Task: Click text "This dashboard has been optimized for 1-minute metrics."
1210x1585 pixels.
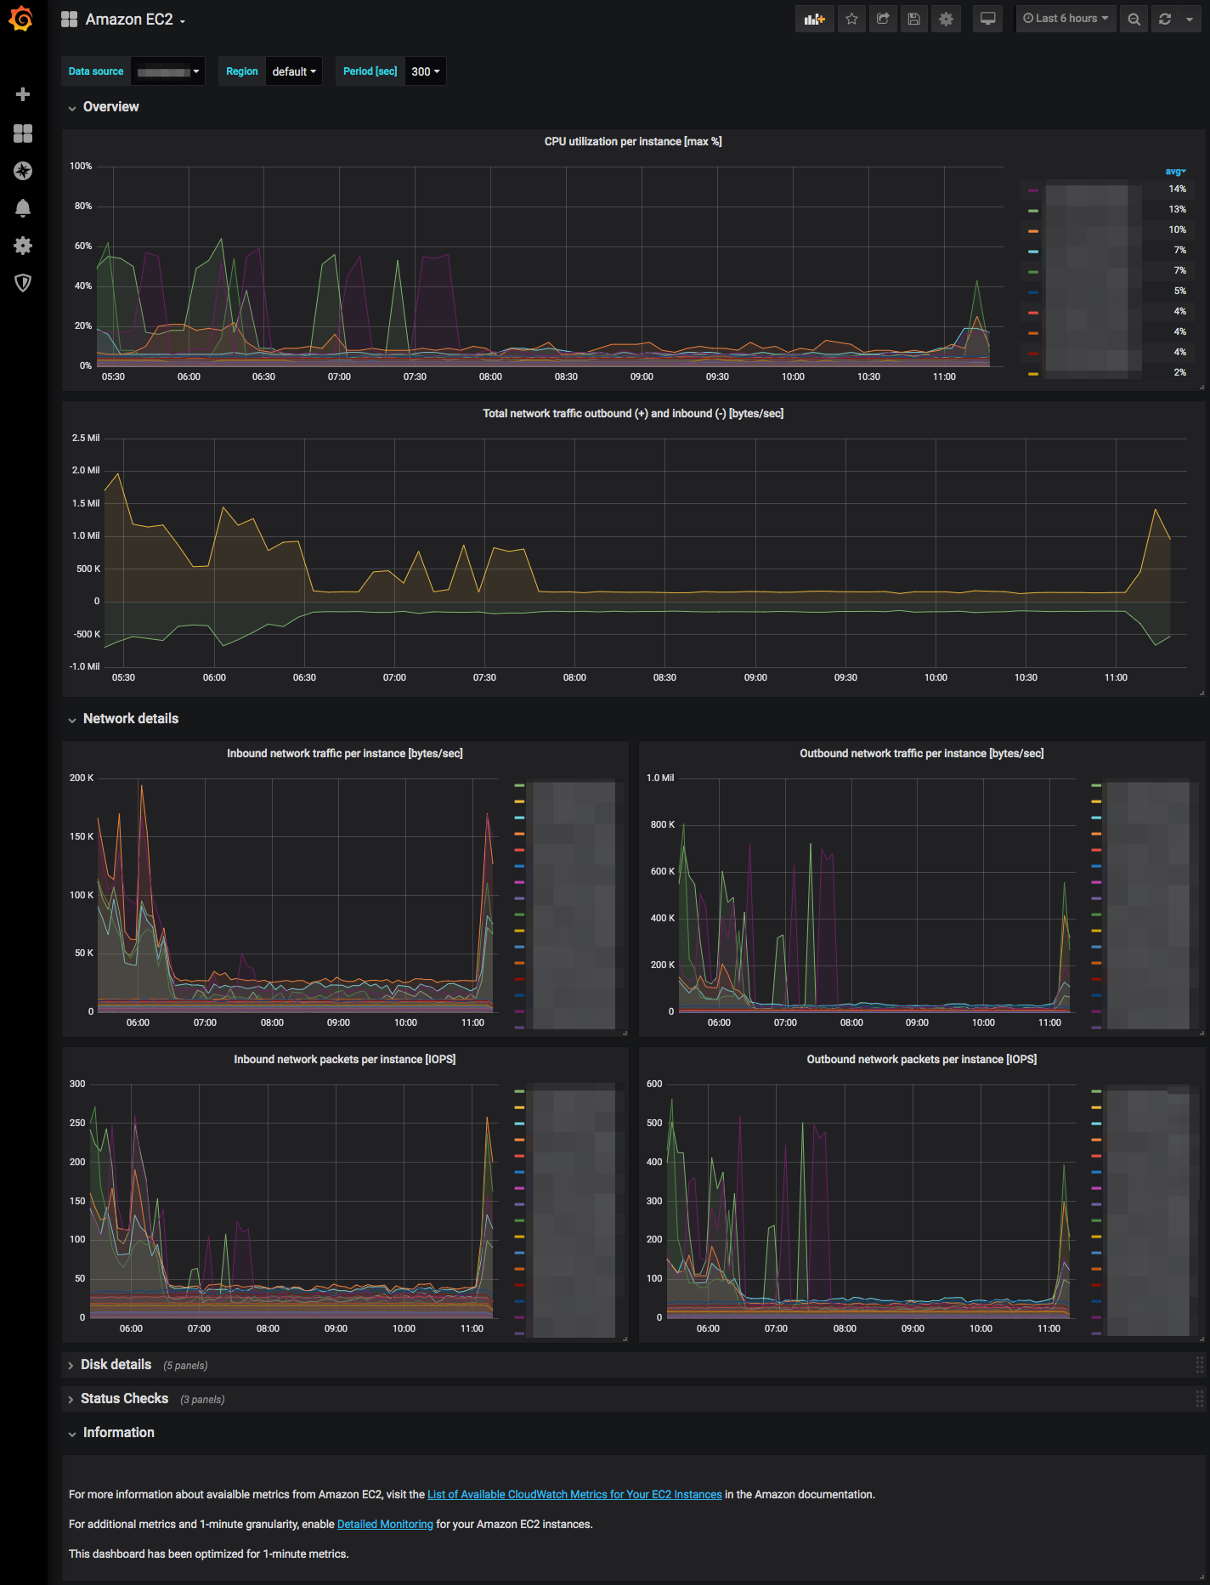Action: click(209, 1554)
